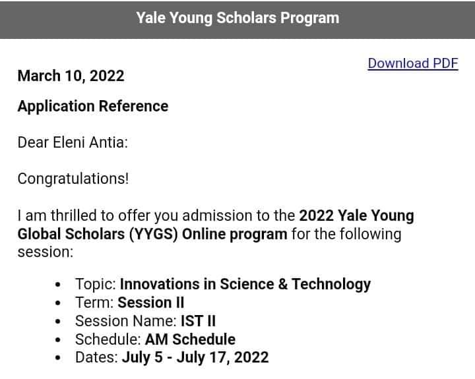Click the 'Schedule:' label

pos(108,339)
